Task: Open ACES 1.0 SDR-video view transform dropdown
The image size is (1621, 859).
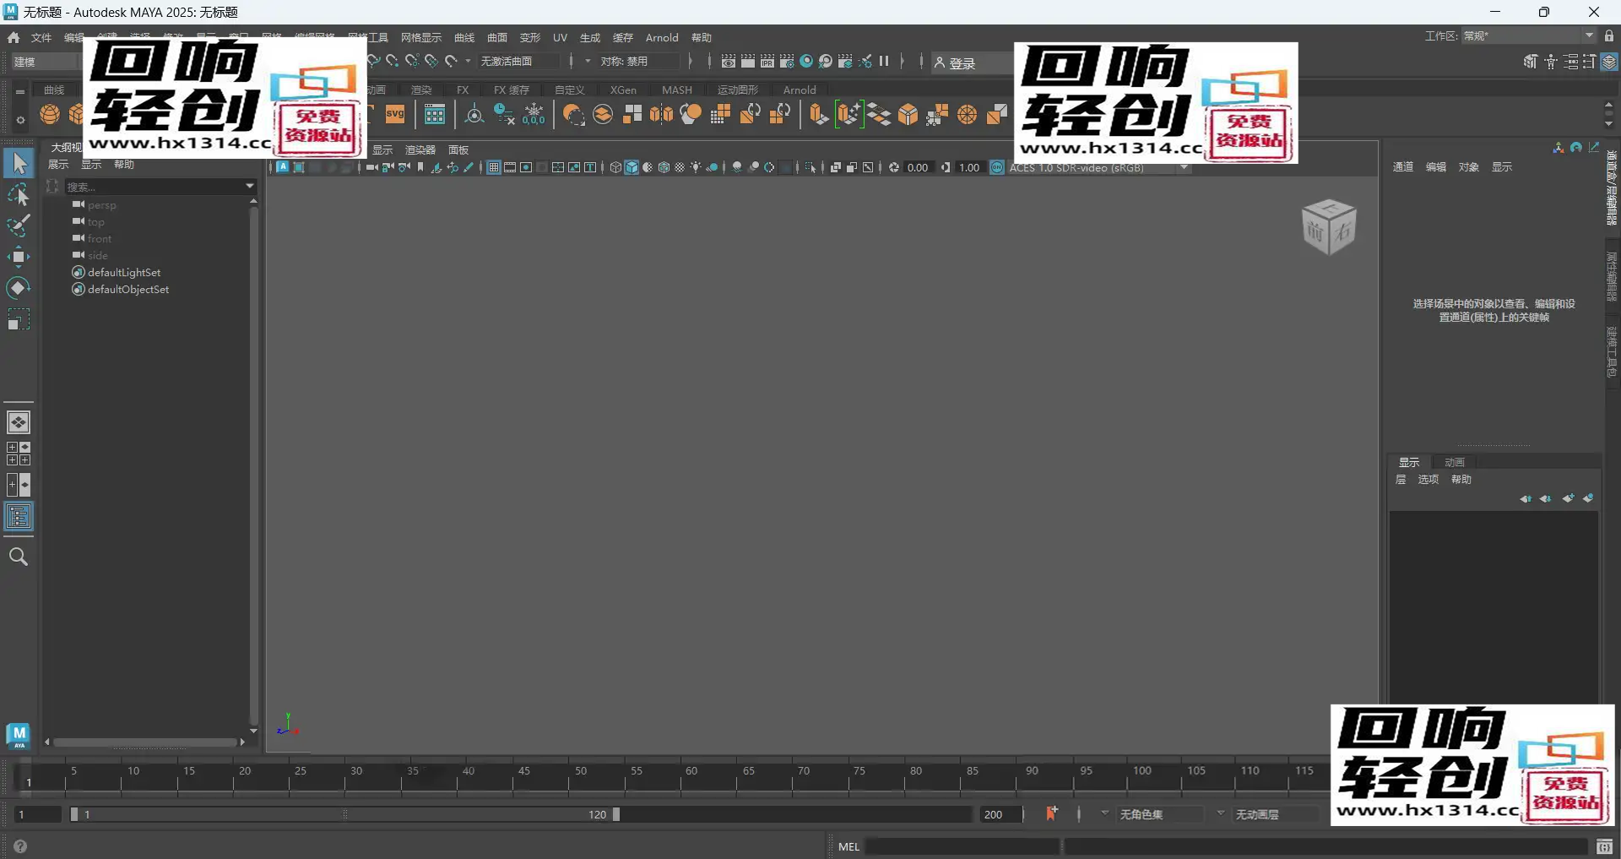Action: [1099, 167]
